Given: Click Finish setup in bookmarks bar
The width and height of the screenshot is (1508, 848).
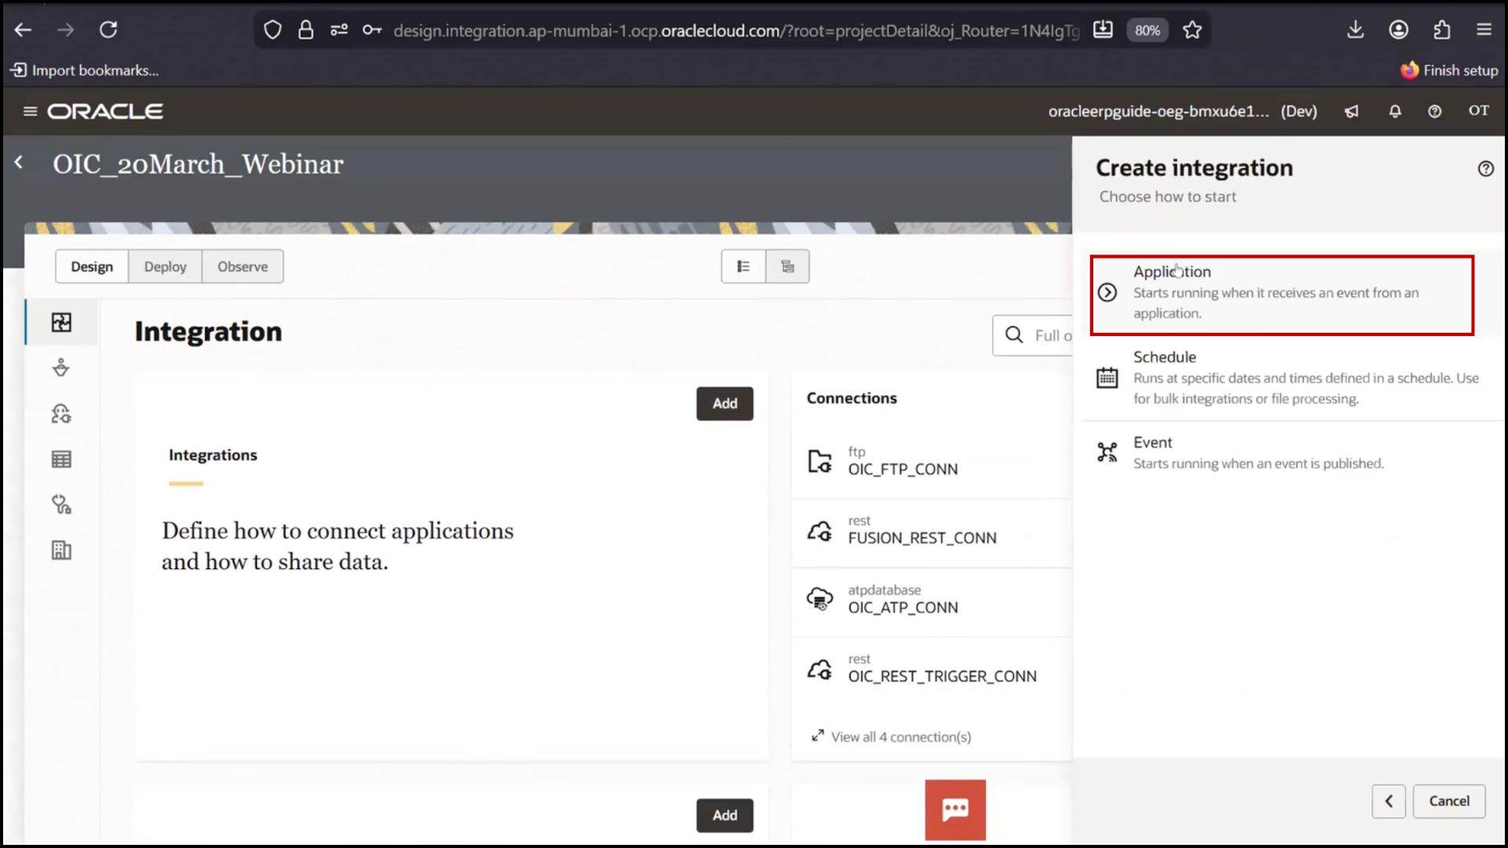Looking at the screenshot, I should pyautogui.click(x=1450, y=71).
